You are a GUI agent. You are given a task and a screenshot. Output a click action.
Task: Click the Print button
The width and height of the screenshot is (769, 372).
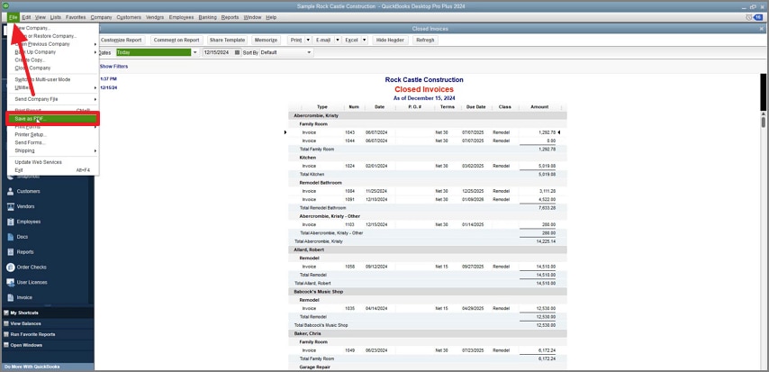click(296, 41)
